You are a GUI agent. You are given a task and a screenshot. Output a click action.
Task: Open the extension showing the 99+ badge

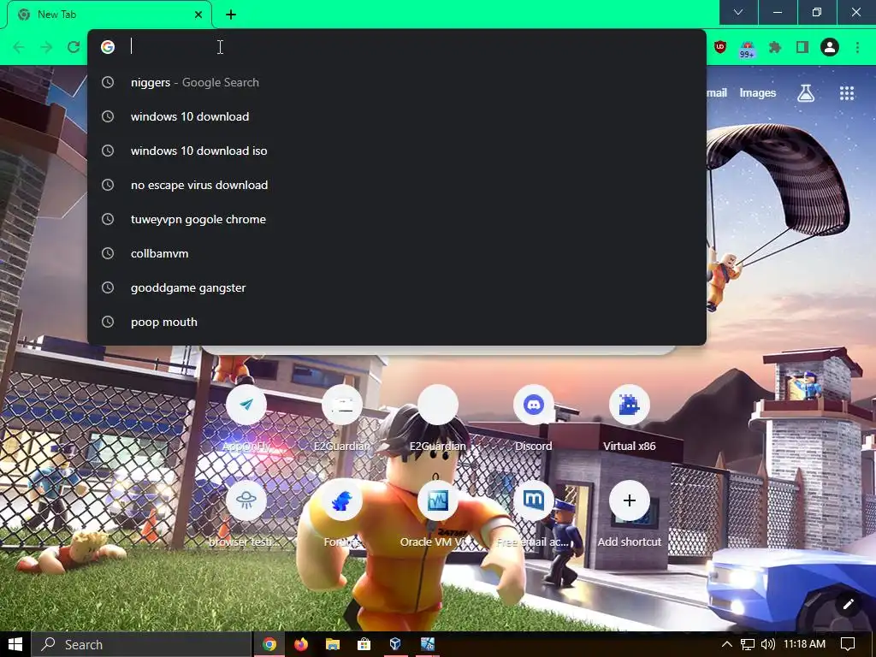coord(747,49)
